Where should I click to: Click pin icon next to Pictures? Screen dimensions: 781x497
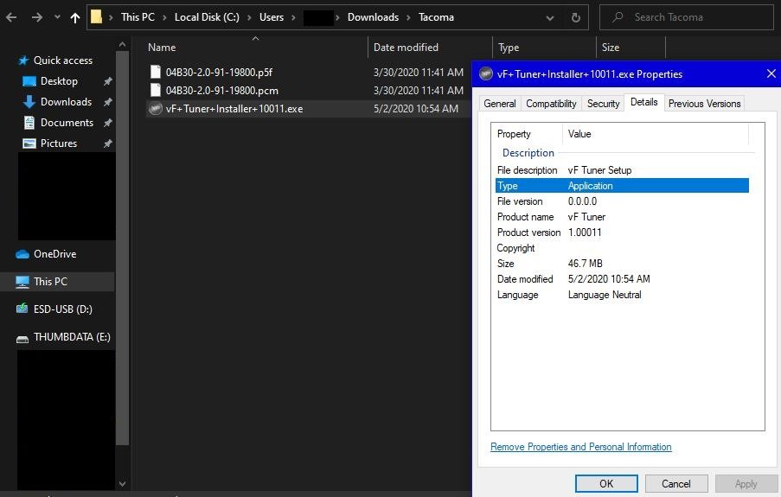(107, 143)
